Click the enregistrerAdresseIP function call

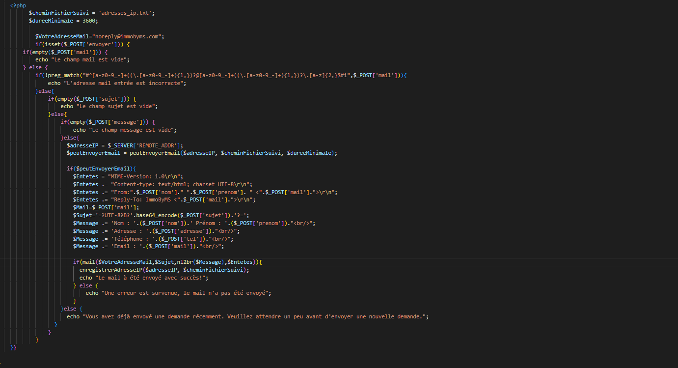pyautogui.click(x=111, y=270)
